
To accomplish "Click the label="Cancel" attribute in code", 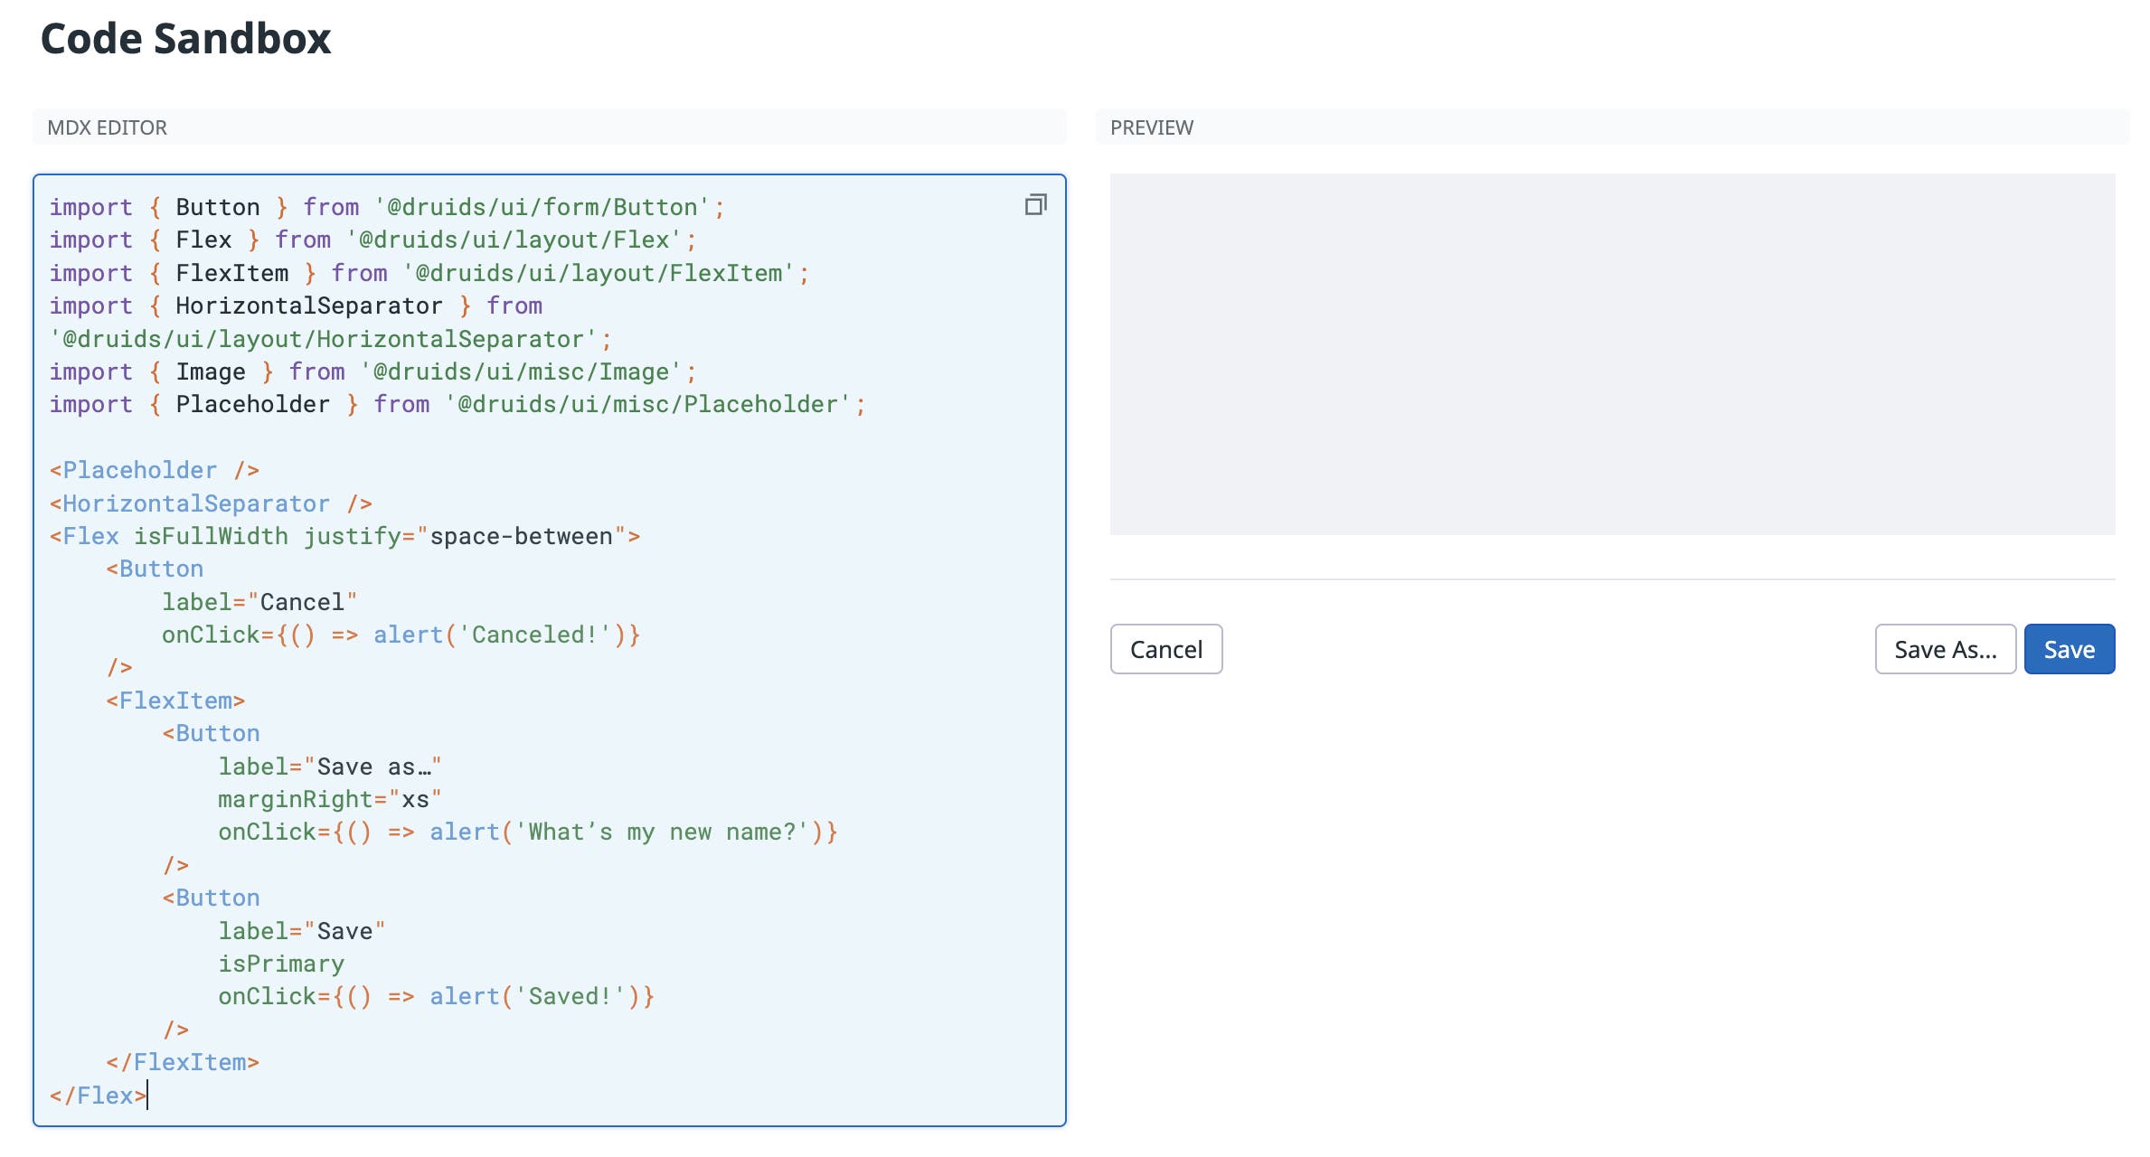I will click(259, 601).
